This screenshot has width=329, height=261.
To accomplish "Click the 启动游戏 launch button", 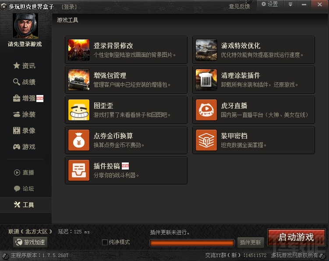I will tap(296, 237).
